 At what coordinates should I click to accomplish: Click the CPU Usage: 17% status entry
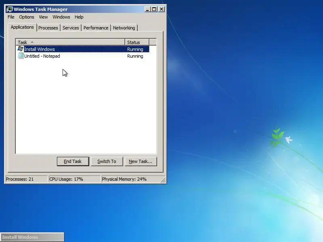click(x=75, y=179)
